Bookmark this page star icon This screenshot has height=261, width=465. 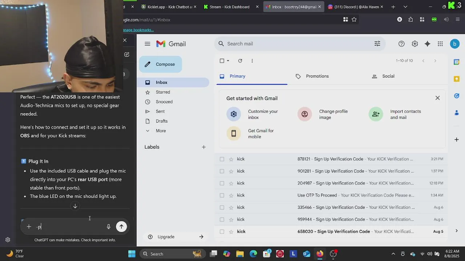(x=354, y=20)
